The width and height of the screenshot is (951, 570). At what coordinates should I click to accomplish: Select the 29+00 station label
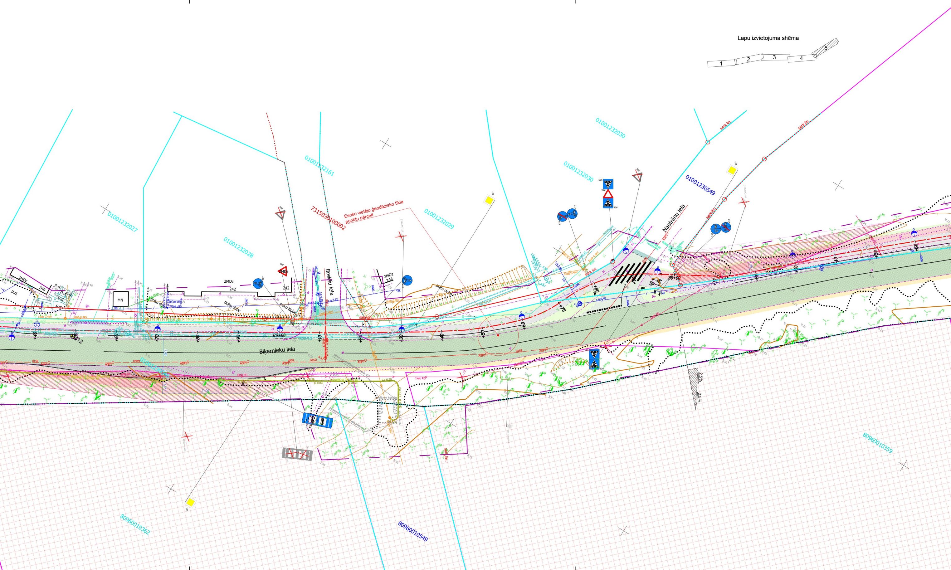[x=279, y=335]
